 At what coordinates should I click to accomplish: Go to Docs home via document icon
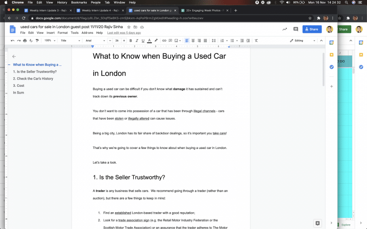click(x=12, y=30)
